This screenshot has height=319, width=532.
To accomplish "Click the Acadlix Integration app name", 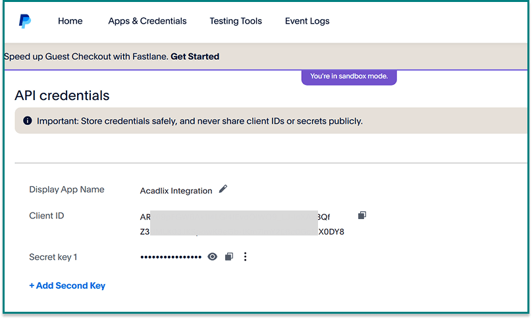I will 176,191.
